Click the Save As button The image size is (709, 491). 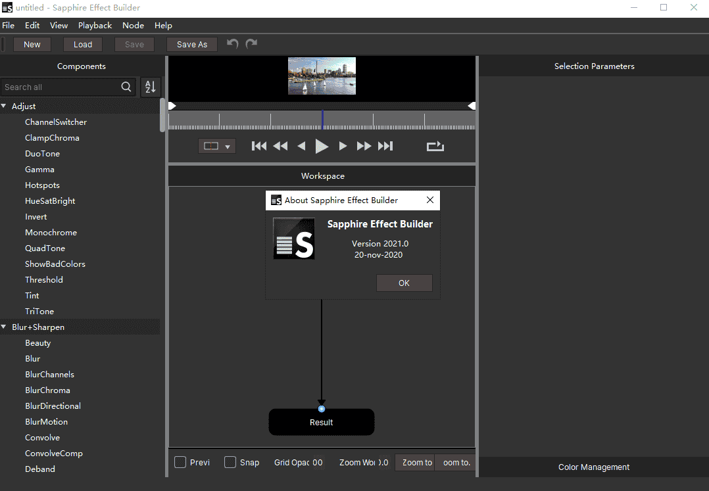tap(192, 44)
